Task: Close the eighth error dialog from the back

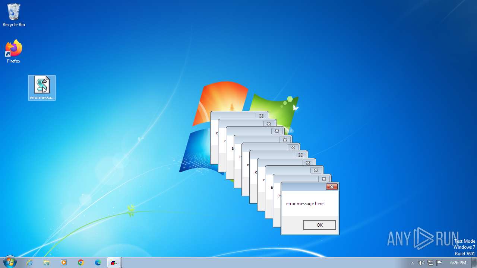Action: (316, 170)
